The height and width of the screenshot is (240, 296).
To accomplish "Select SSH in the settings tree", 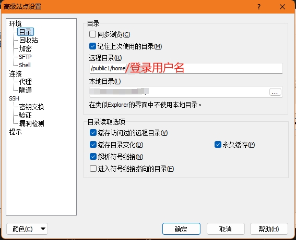I will pos(14,98).
